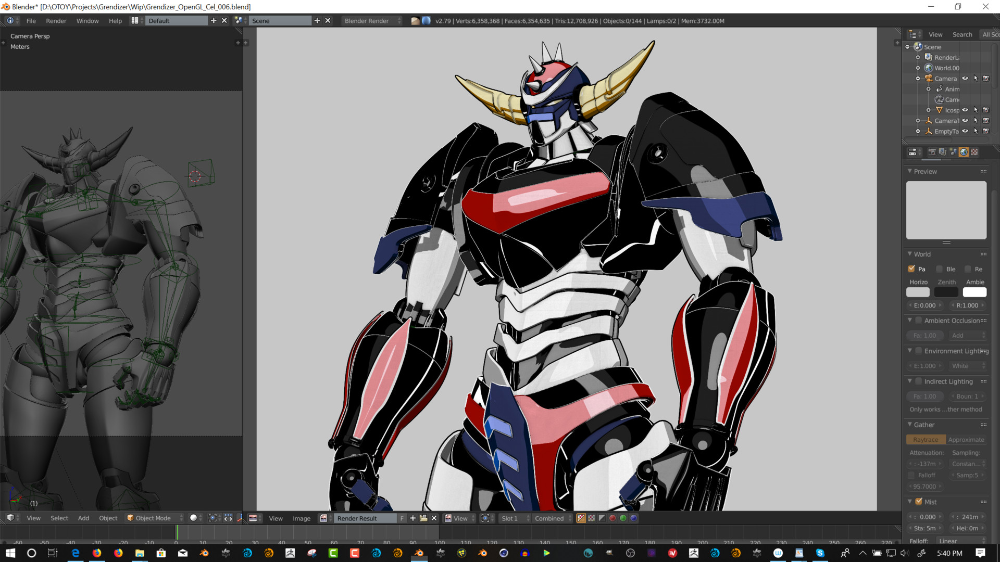Viewport: 1000px width, 562px height.
Task: Click the Outliner editor type icon
Action: pyautogui.click(x=914, y=34)
